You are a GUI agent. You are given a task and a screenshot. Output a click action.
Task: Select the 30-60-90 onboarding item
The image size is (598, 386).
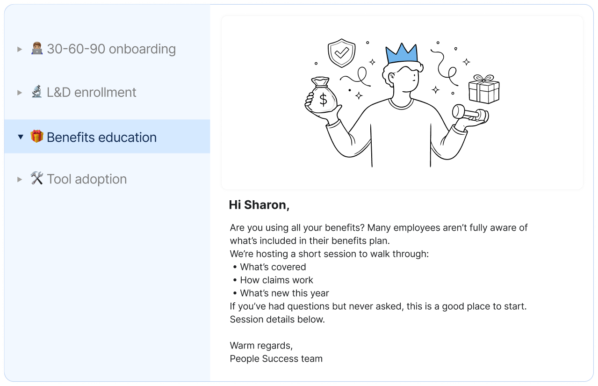click(x=111, y=49)
